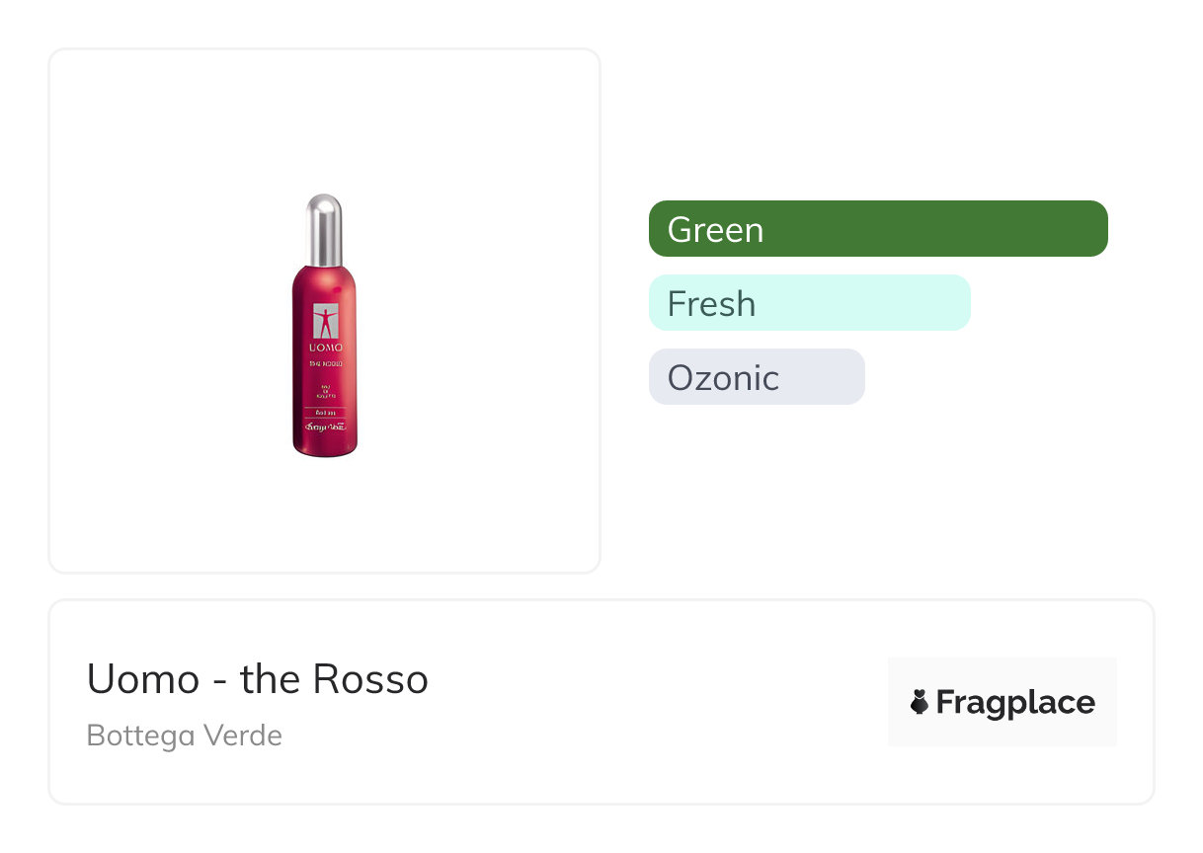Image resolution: width=1203 pixels, height=853 pixels.
Task: Click the human figure emblem on the bottle
Action: point(325,321)
